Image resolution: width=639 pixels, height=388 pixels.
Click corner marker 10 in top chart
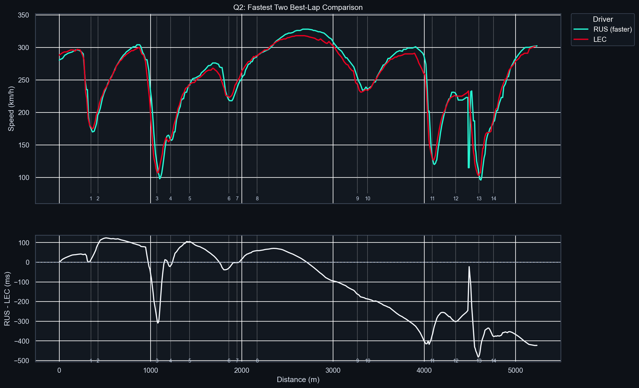pyautogui.click(x=368, y=198)
